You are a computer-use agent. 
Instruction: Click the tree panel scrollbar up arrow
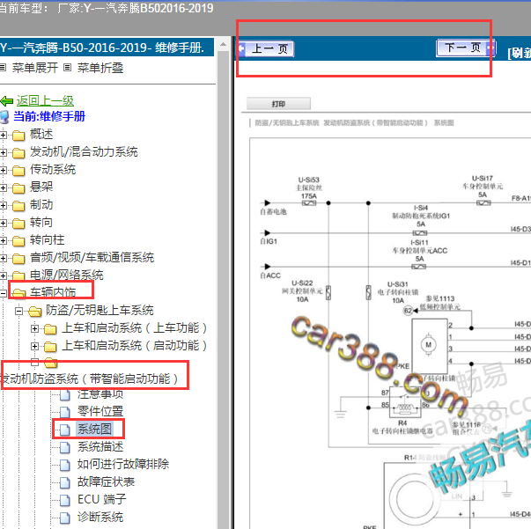coord(223,44)
